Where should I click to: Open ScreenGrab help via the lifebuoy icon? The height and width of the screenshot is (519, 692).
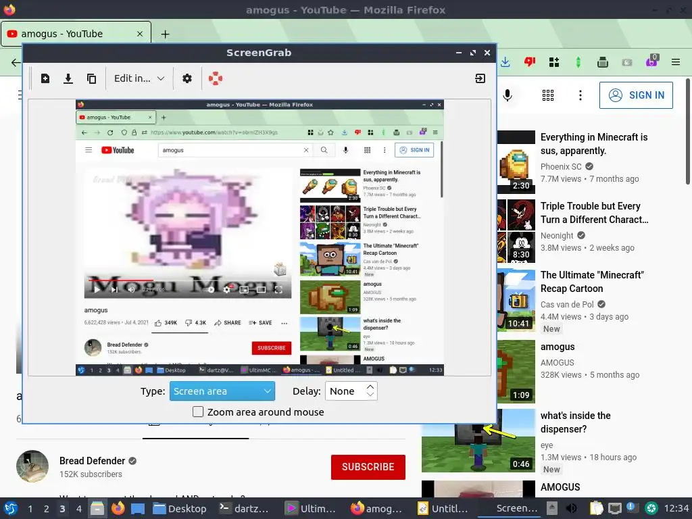pyautogui.click(x=216, y=78)
